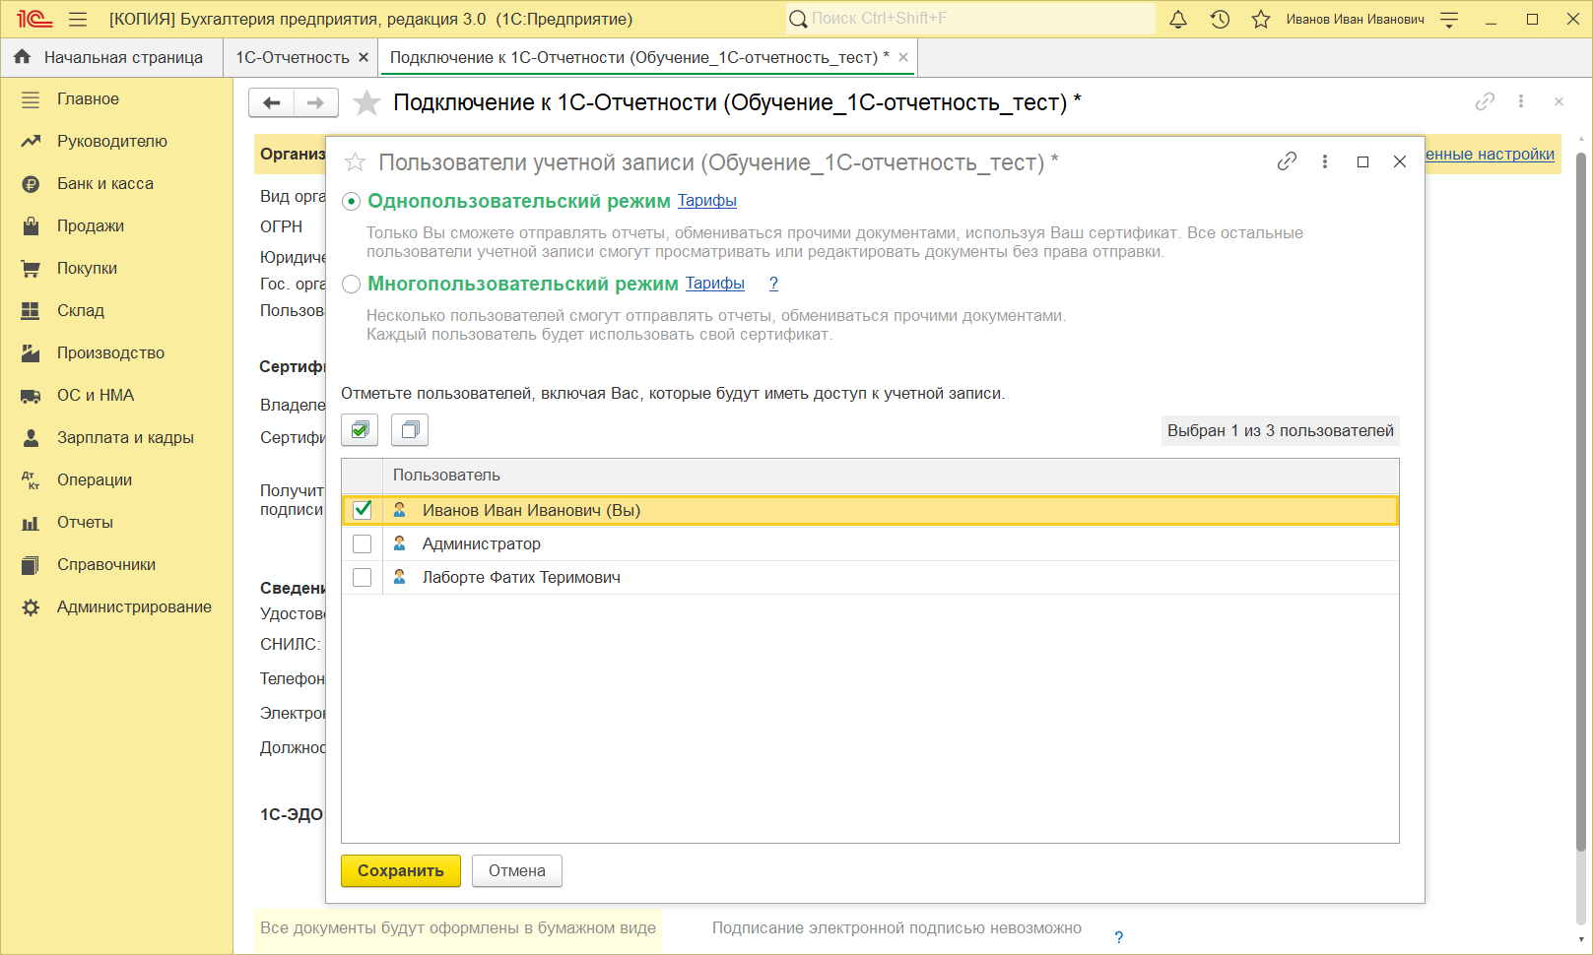
Task: Open service settings menu icon next to user name
Action: click(1449, 19)
